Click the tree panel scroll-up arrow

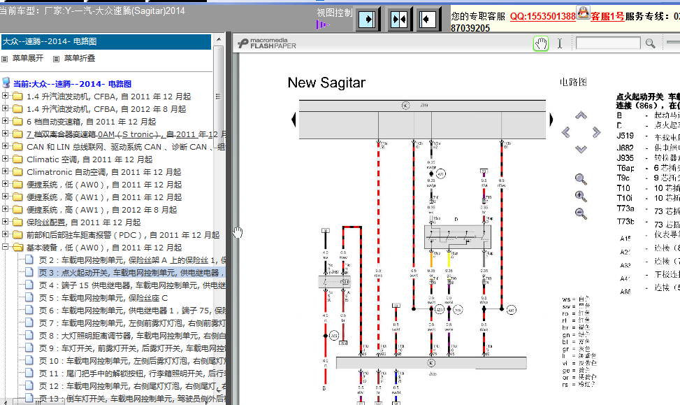click(219, 39)
